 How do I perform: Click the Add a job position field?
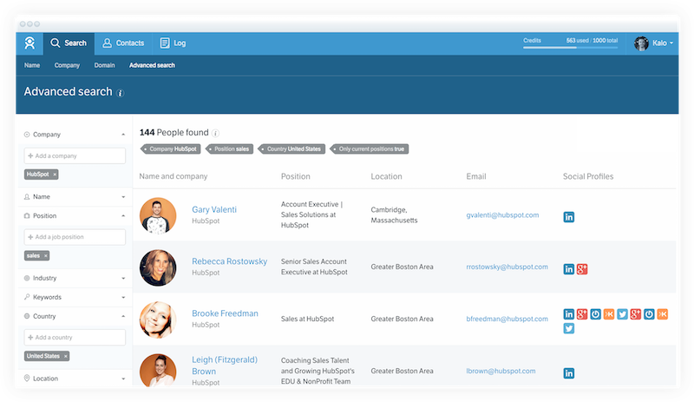pos(75,237)
